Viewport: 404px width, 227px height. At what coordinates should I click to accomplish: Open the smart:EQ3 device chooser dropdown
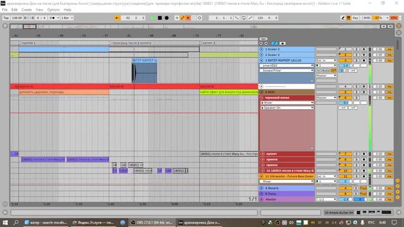[287, 66]
